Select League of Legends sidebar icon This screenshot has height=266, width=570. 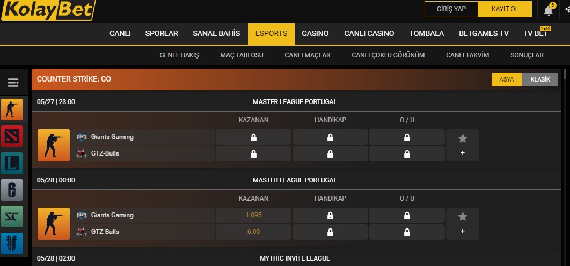(x=12, y=163)
